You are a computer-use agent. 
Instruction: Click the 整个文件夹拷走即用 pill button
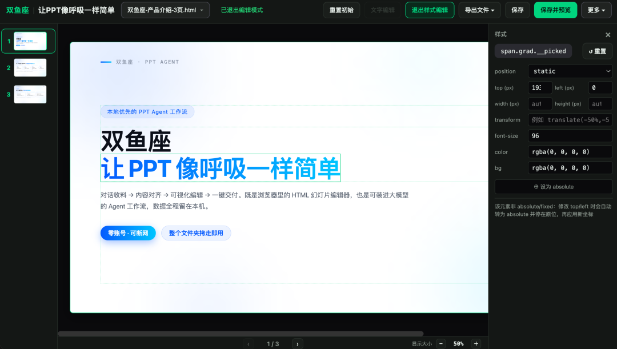pyautogui.click(x=196, y=233)
